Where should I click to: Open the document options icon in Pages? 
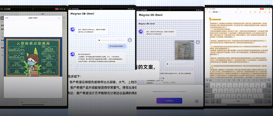point(270,12)
